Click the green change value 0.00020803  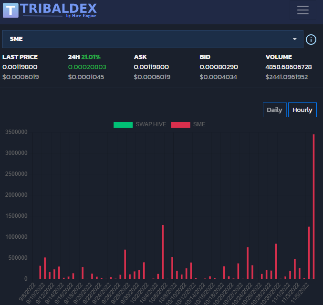click(87, 67)
